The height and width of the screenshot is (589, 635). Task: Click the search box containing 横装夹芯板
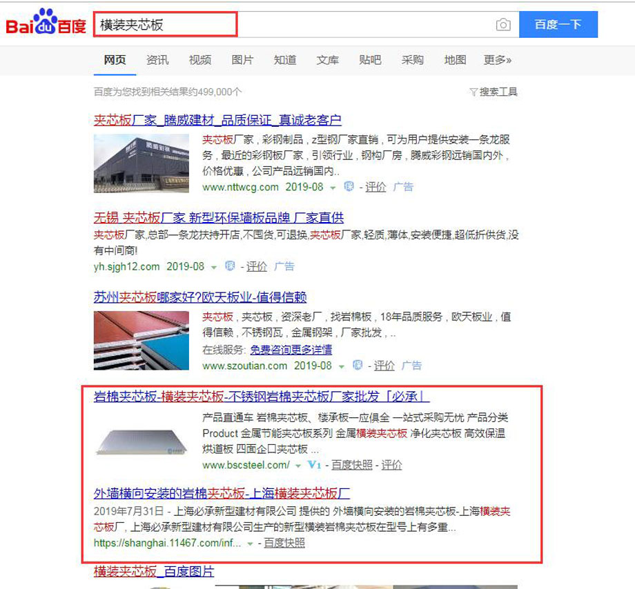(x=293, y=25)
